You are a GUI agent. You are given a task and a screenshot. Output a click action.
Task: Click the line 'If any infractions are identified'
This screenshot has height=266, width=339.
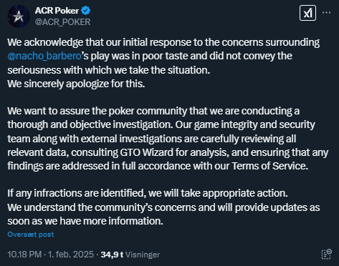tap(148, 193)
